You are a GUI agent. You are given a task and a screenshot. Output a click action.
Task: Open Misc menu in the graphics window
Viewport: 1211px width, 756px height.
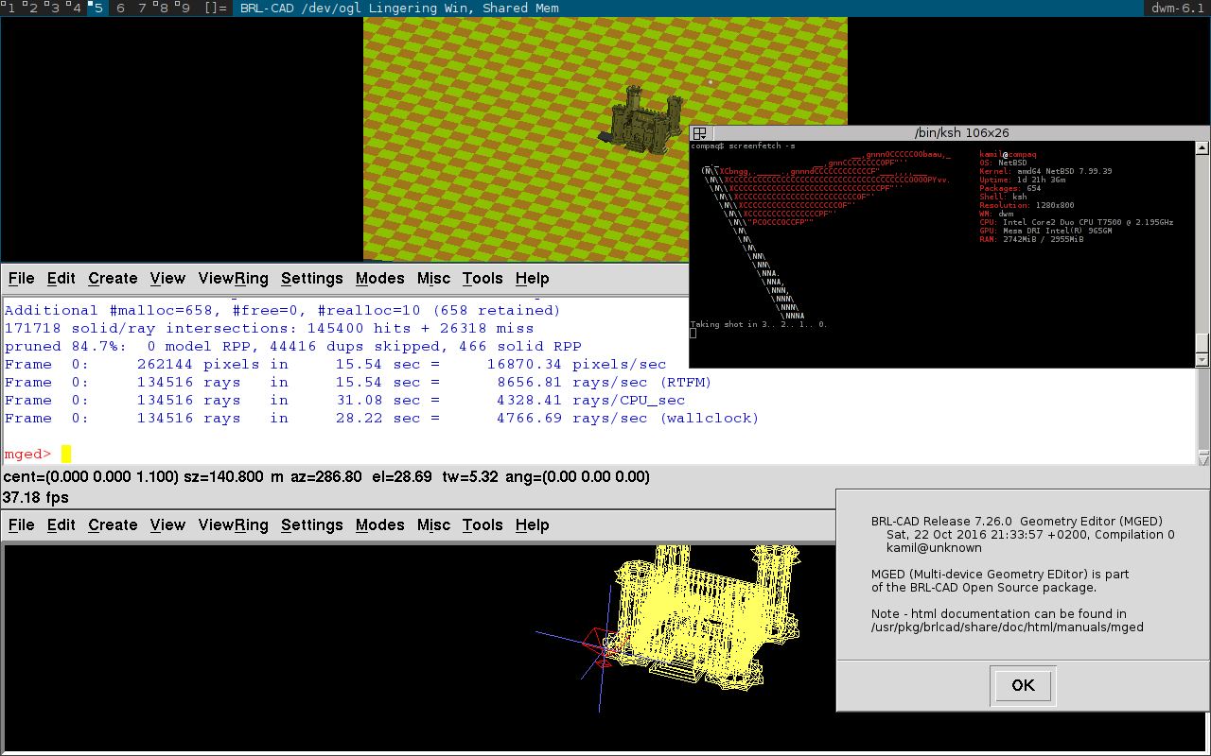point(434,525)
